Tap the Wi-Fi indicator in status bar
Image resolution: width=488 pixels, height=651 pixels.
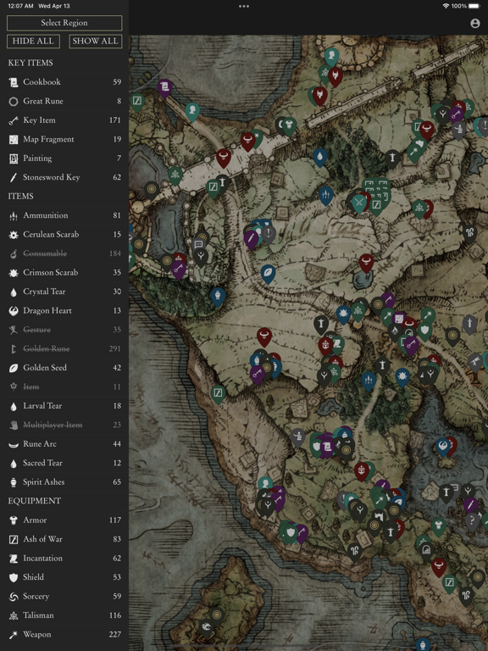click(x=446, y=6)
